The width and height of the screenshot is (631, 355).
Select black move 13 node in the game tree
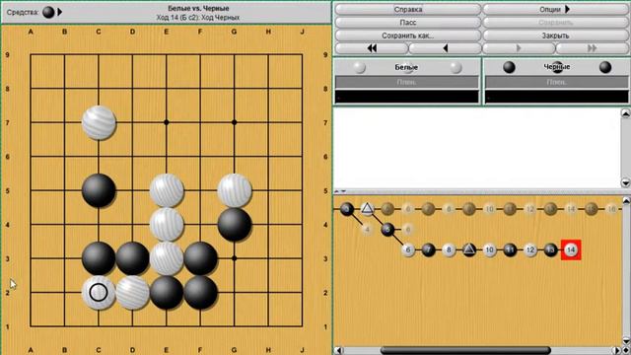550,249
